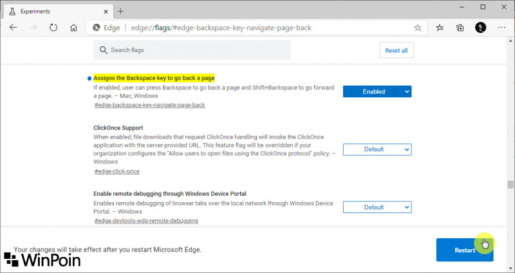
Task: Maximize the Edge window
Action: pos(483,7)
